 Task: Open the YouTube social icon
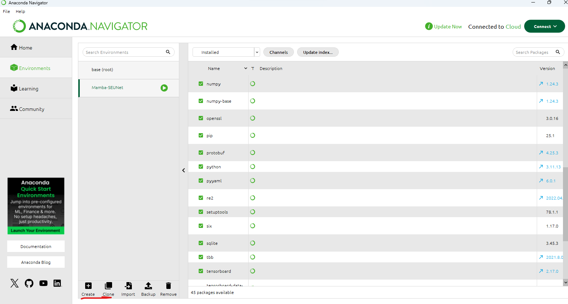coord(43,283)
